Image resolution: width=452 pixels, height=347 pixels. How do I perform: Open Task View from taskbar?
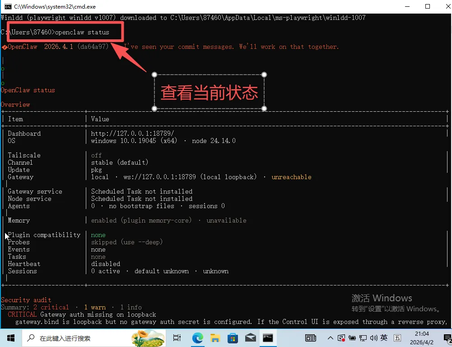(177, 338)
